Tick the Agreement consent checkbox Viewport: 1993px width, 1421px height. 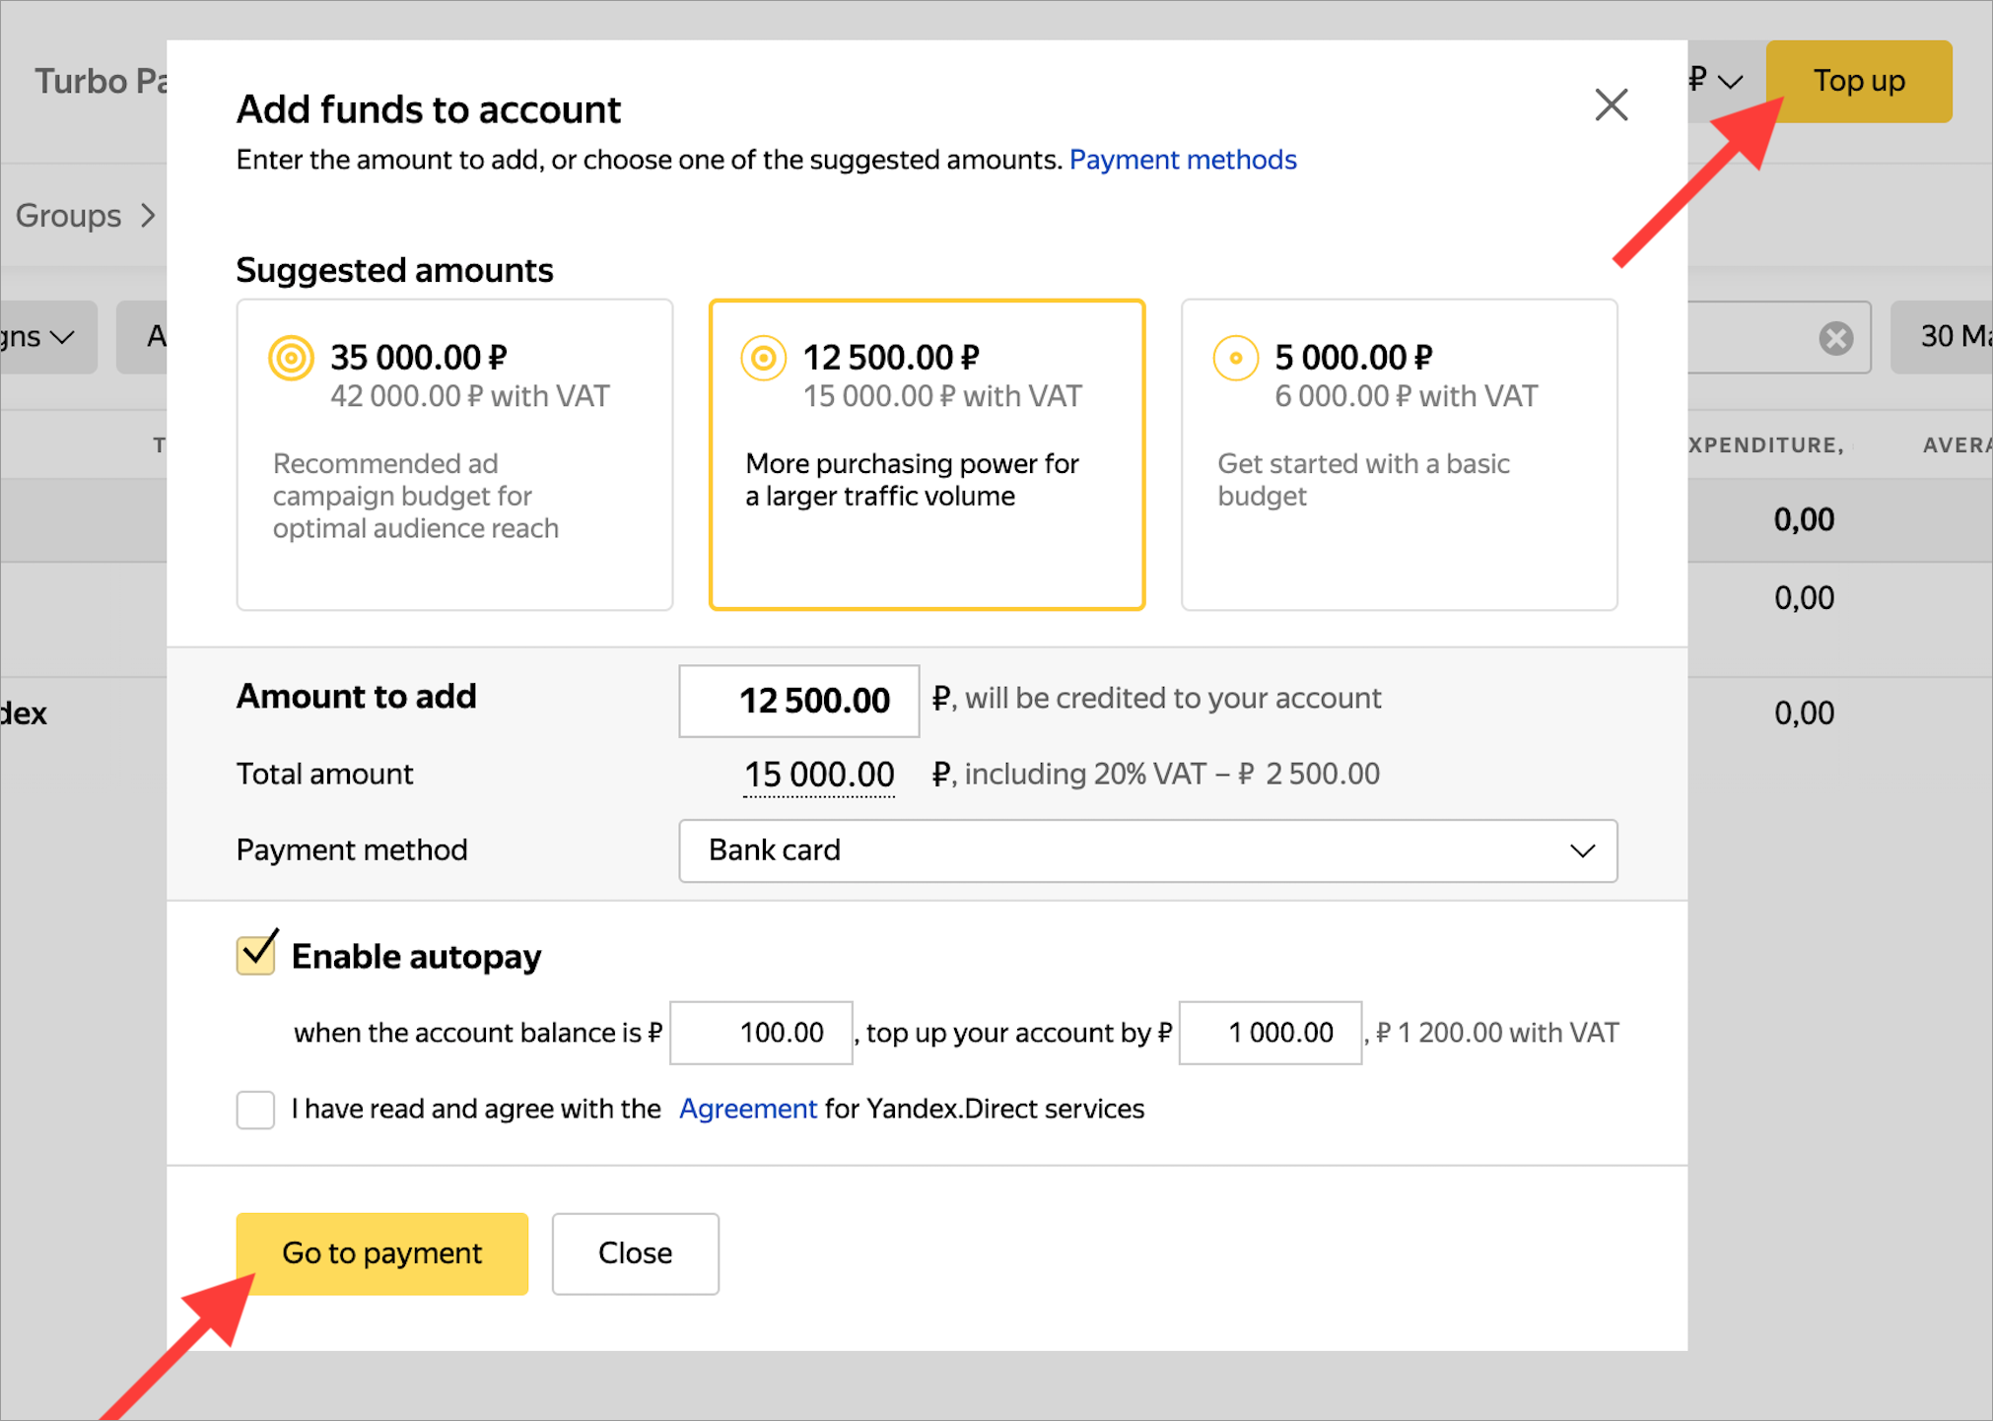click(x=255, y=1110)
